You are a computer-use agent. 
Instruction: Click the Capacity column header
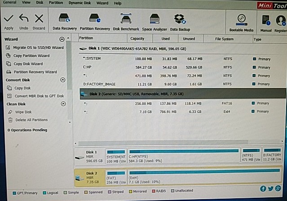[x=137, y=39]
